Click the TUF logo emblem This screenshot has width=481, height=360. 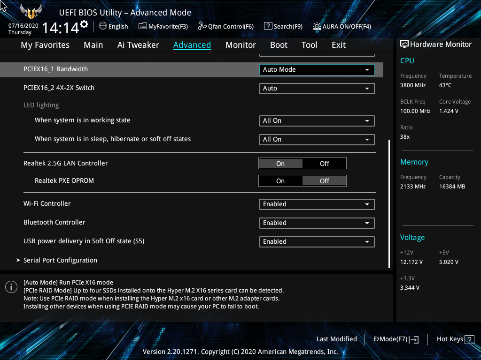pos(31,12)
